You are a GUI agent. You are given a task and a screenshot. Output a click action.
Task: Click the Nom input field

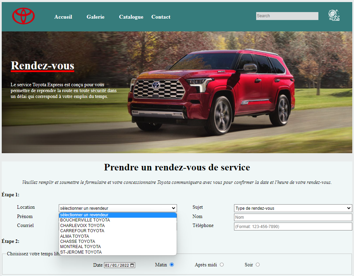point(293,217)
